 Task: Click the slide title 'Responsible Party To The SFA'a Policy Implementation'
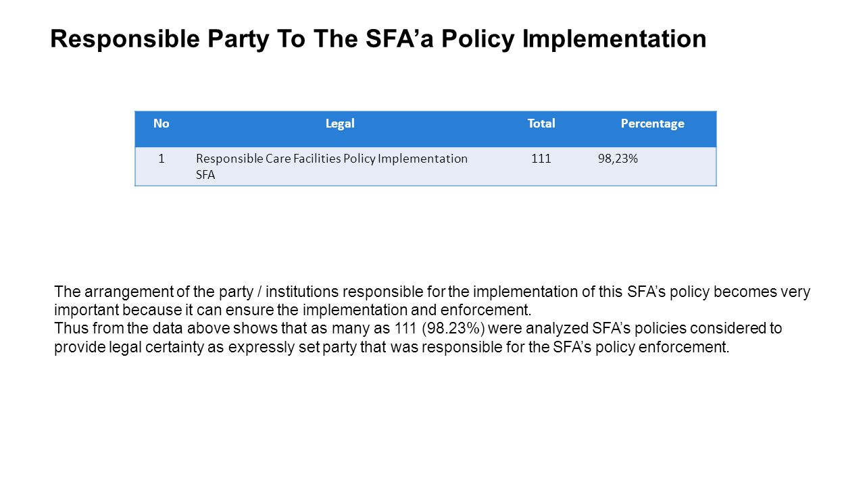coord(378,39)
